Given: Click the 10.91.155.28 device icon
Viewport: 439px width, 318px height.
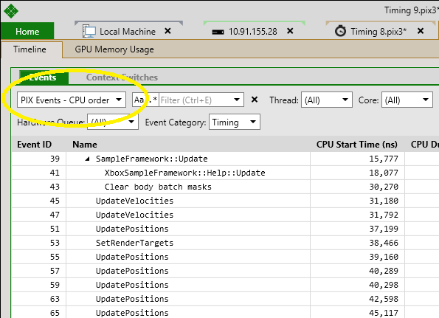Looking at the screenshot, I should tap(218, 32).
